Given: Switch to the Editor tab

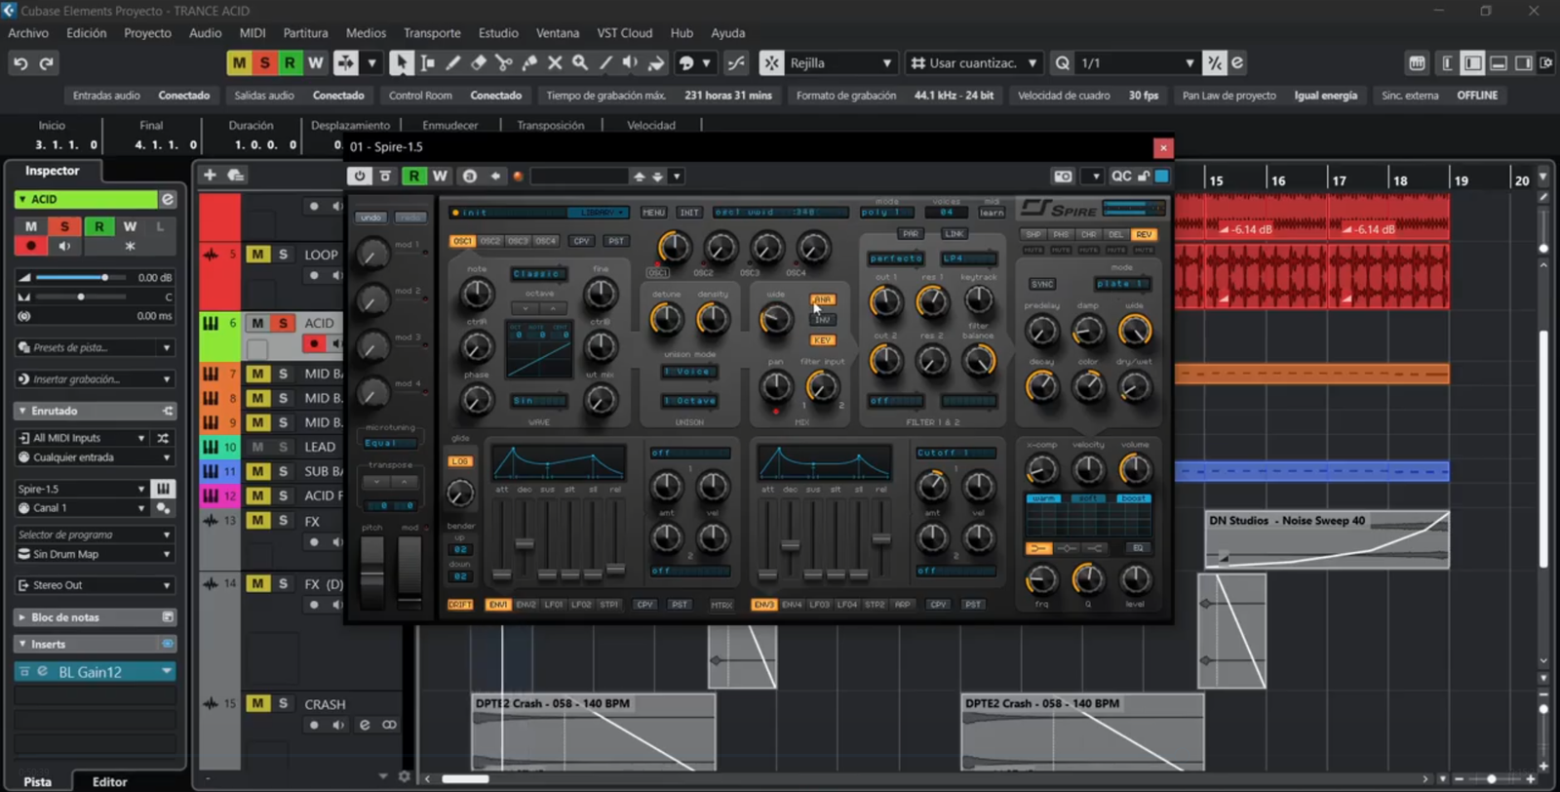Looking at the screenshot, I should click(109, 781).
